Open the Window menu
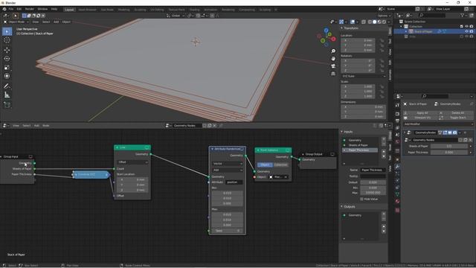 42,9
